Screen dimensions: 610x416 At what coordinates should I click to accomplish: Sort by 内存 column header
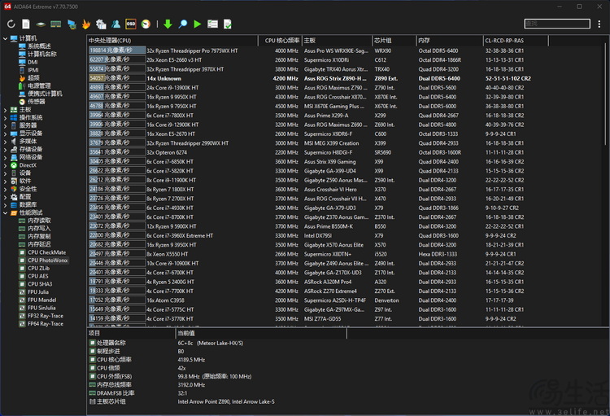click(x=450, y=41)
